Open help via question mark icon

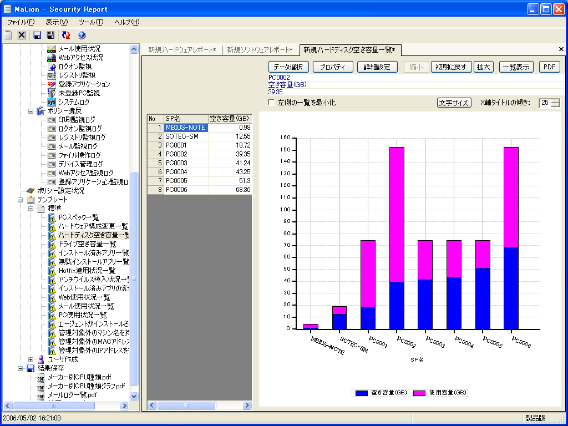point(82,35)
